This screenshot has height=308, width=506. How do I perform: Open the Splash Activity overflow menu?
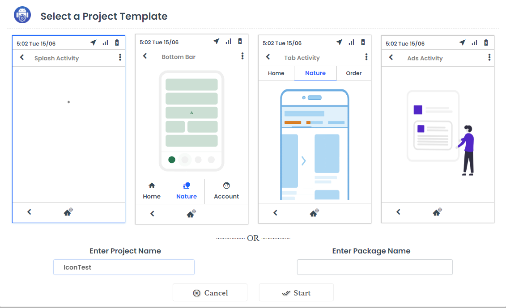point(119,58)
